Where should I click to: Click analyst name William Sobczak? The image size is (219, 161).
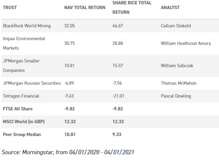point(177,65)
